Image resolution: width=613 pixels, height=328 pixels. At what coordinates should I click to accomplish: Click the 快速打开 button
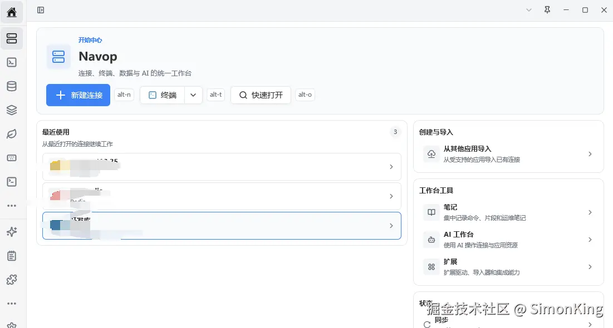click(261, 95)
